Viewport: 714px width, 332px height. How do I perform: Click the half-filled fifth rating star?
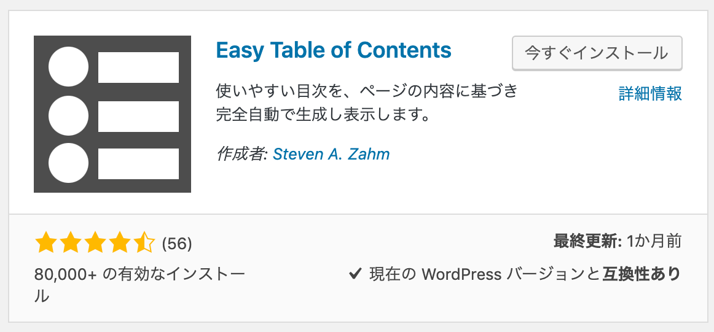(144, 242)
